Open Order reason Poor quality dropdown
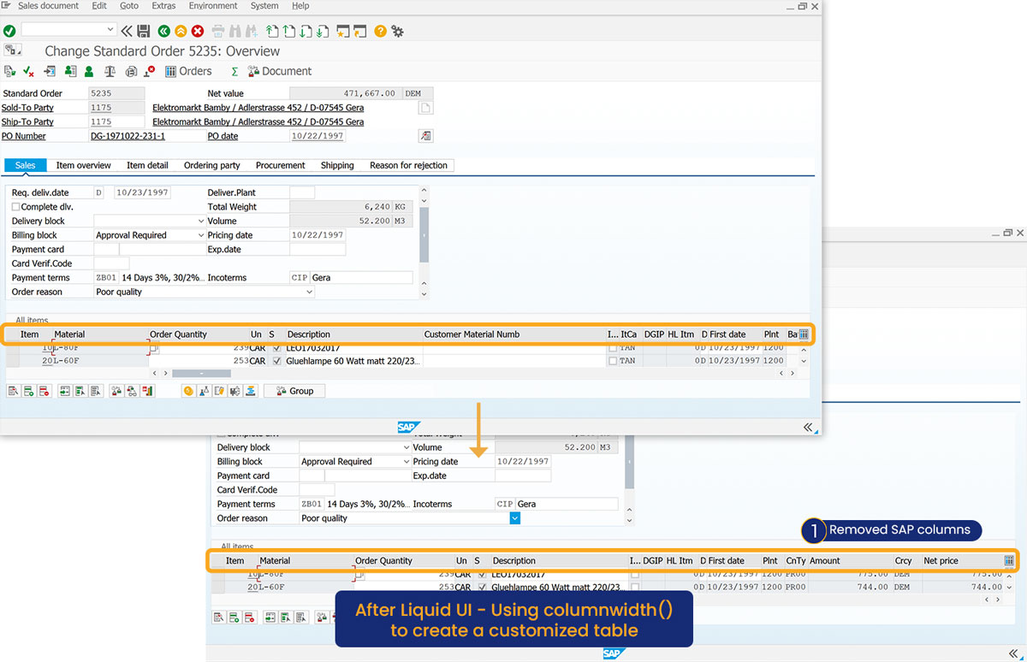This screenshot has width=1027, height=662. tap(309, 292)
